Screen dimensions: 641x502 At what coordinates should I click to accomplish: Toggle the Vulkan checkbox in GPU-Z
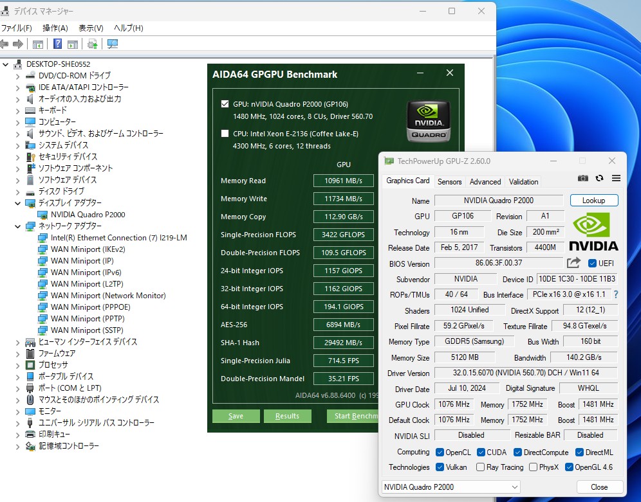[440, 467]
